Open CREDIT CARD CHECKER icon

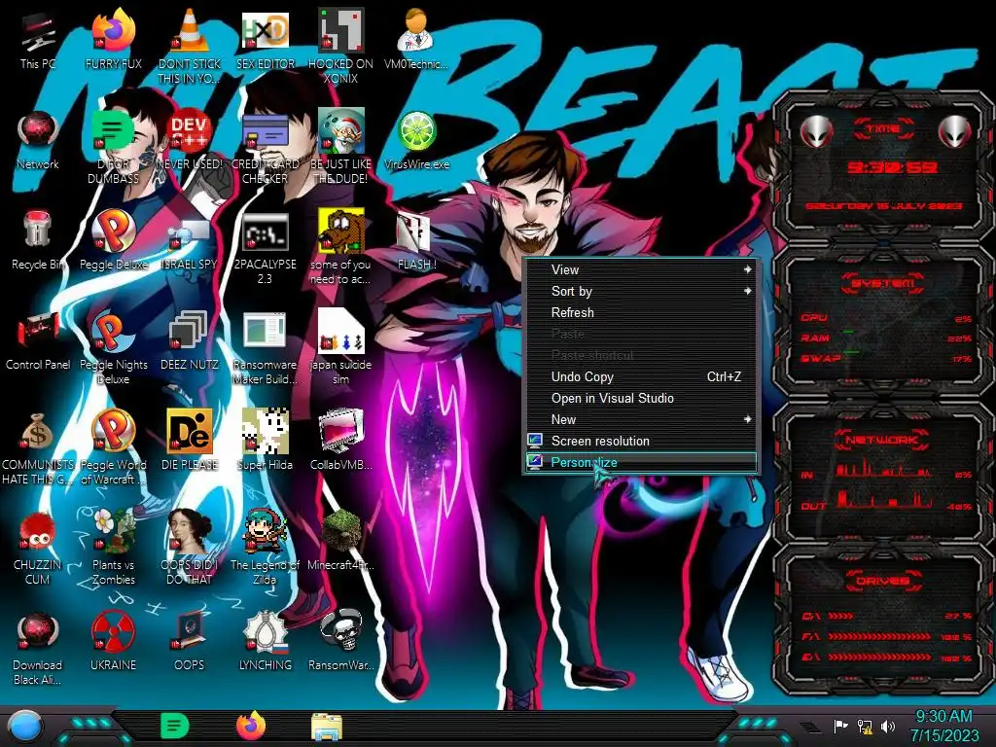266,146
